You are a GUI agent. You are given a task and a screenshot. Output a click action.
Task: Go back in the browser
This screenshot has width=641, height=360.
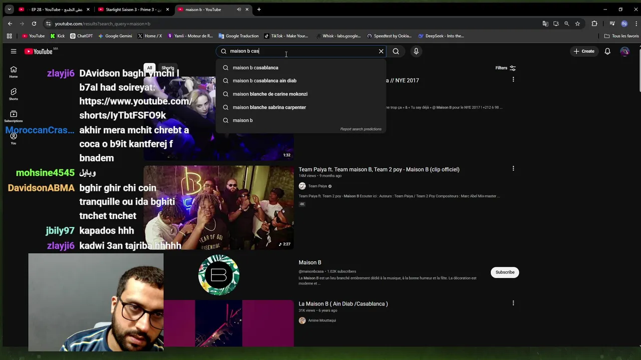coord(10,23)
